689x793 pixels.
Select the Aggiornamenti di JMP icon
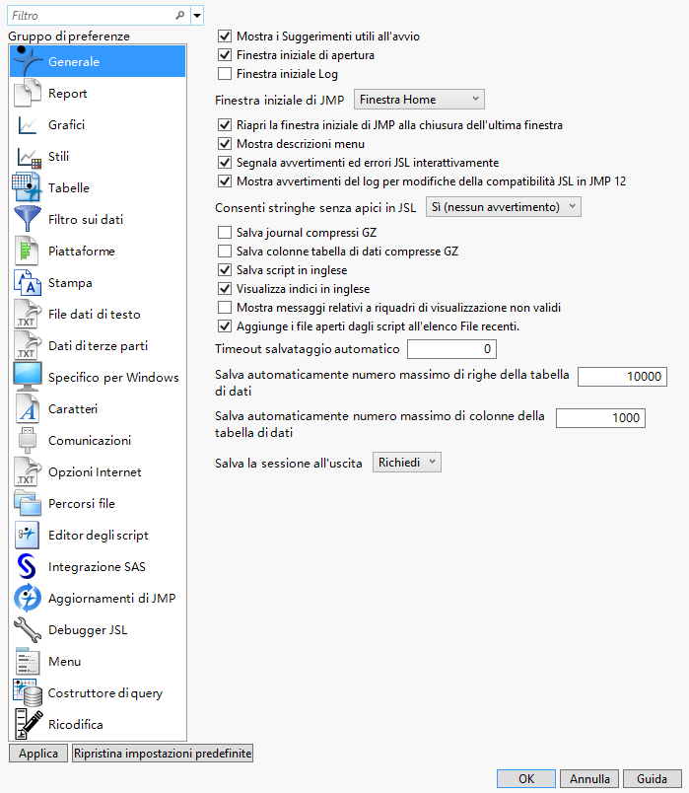point(28,598)
